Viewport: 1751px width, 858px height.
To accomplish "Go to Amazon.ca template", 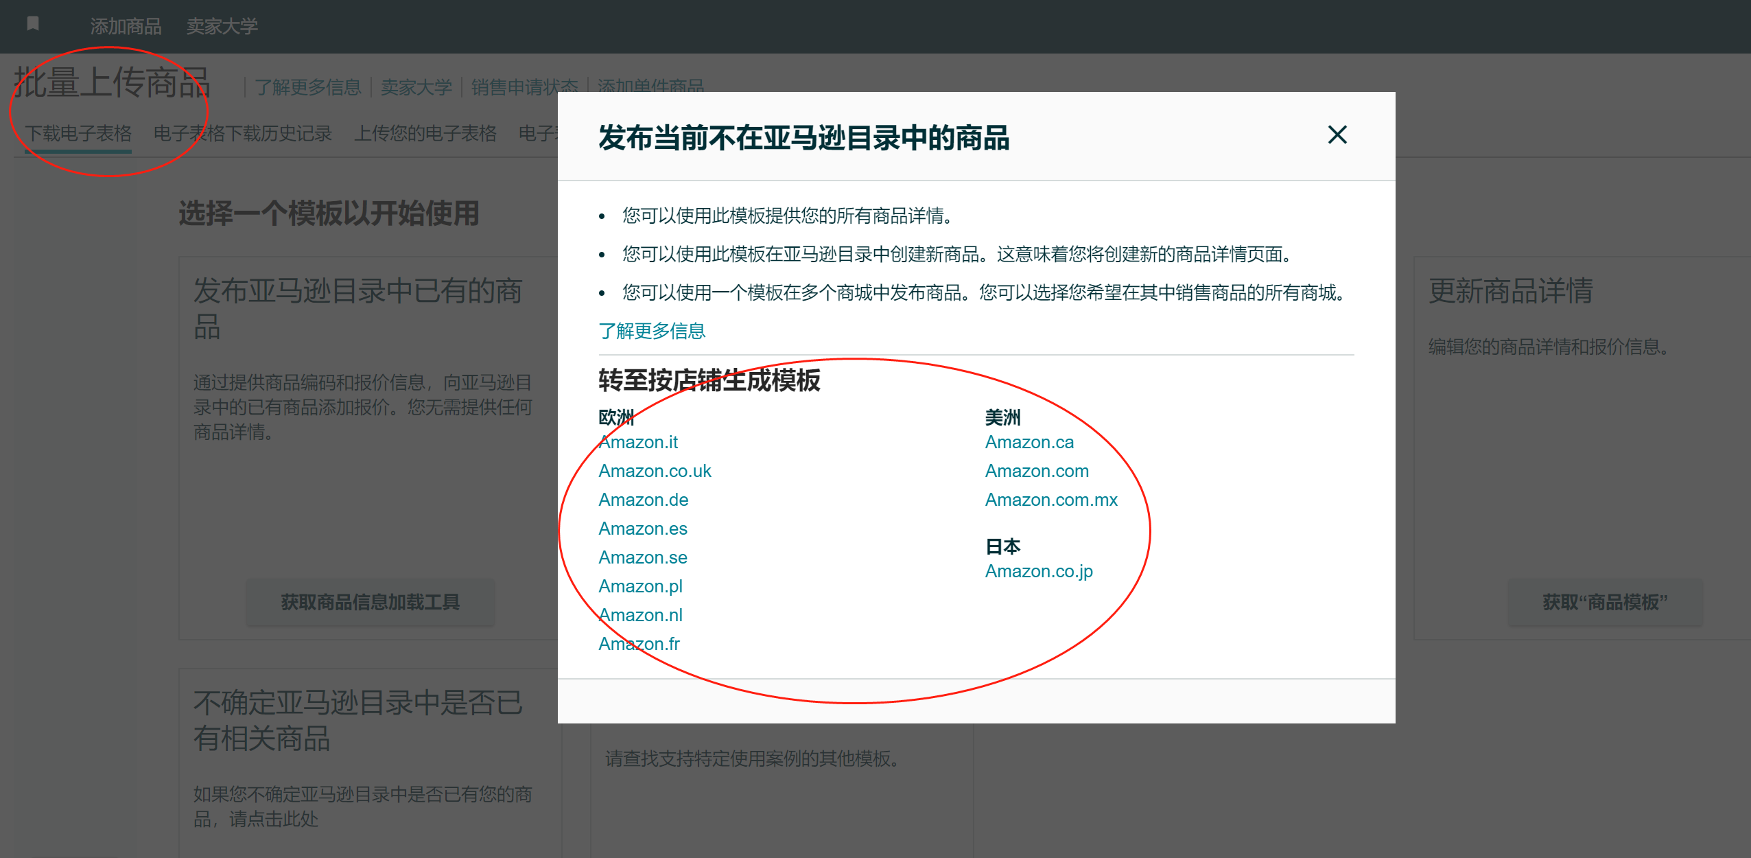I will [1029, 442].
